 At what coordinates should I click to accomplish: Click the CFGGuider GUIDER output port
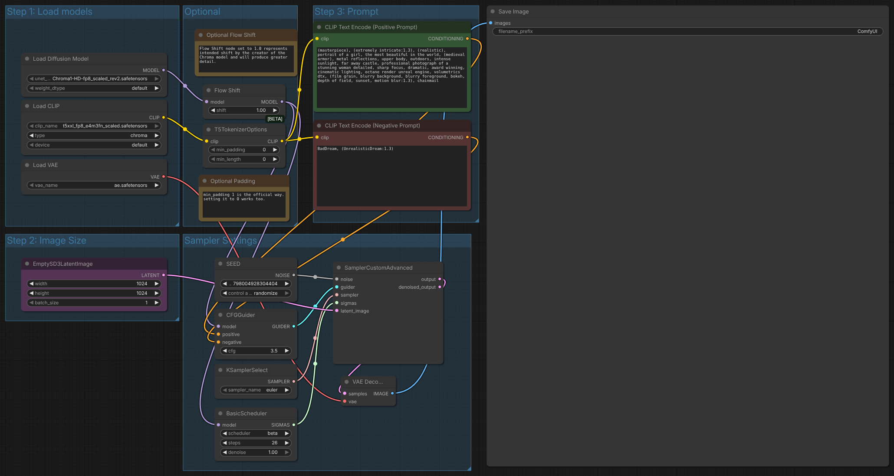pyautogui.click(x=294, y=326)
